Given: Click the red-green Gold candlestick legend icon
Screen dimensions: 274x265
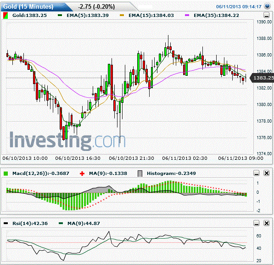Looking at the screenshot, I should [6, 16].
